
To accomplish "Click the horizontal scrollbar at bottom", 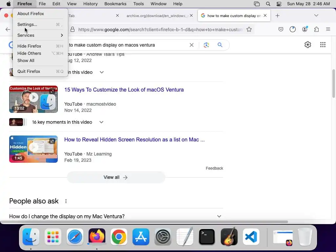I will 144,221.
